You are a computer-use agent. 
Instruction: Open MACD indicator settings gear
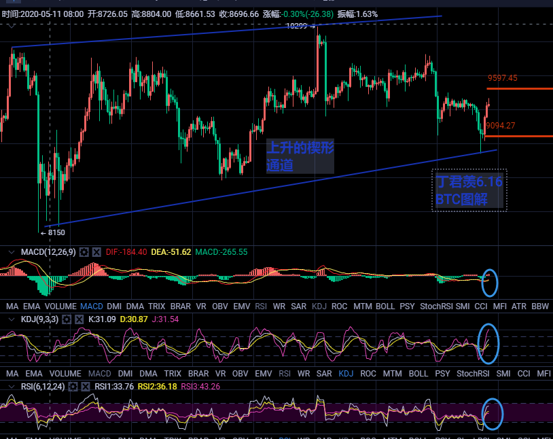[x=84, y=252]
